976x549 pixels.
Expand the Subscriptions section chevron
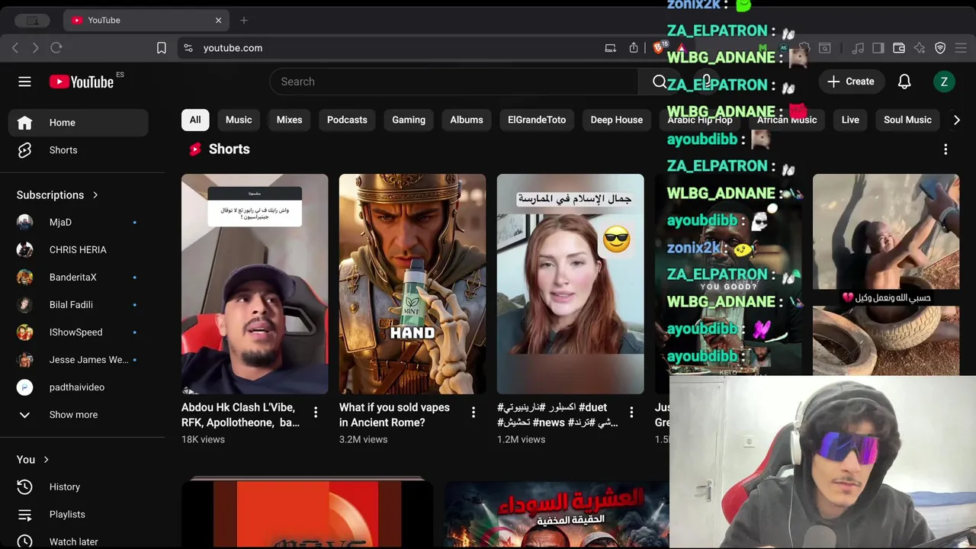(95, 195)
